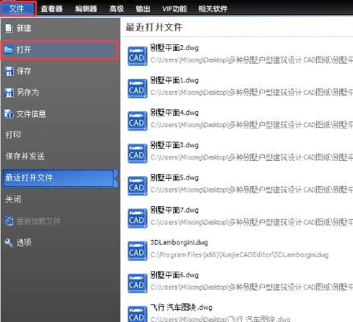This screenshot has width=353, height=322.
Task: Click the 最近打开文件 panel heading
Action: pyautogui.click(x=154, y=27)
